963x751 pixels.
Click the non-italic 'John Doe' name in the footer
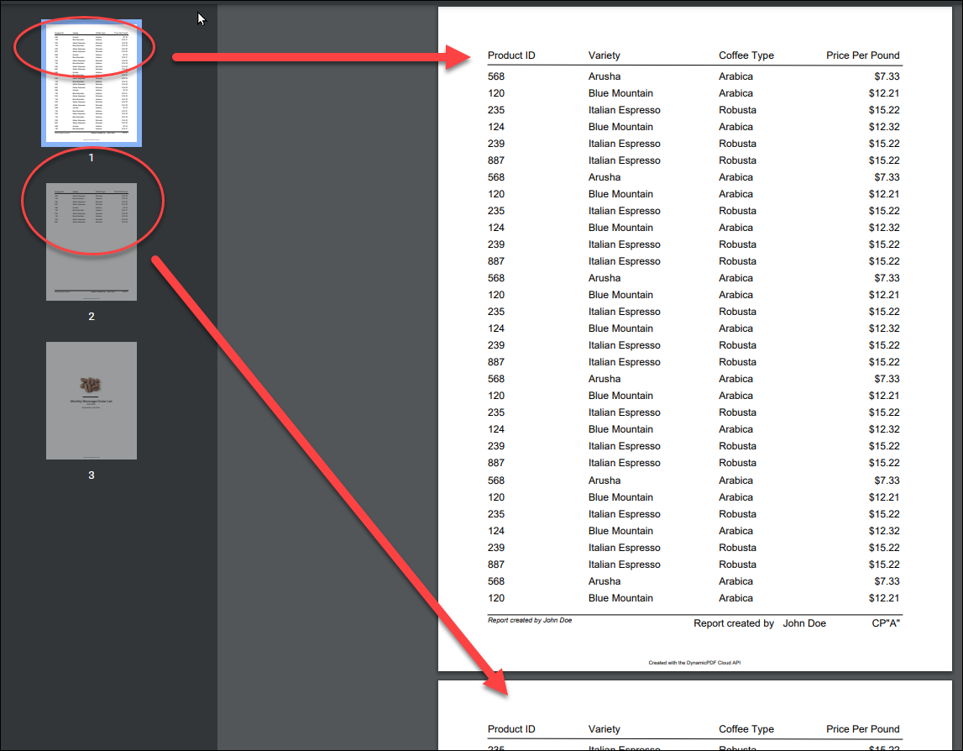pos(804,623)
